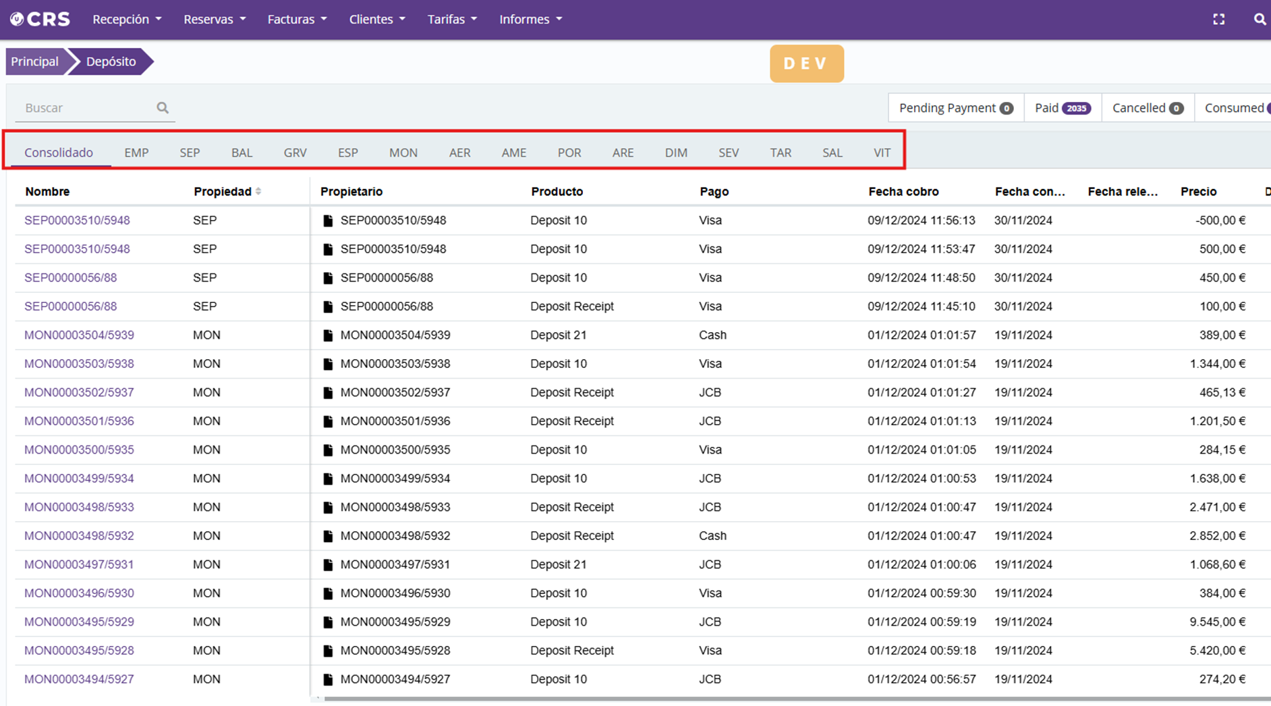Click document icon for MON00003494/5927 owner
Image resolution: width=1271 pixels, height=706 pixels.
[x=328, y=680]
